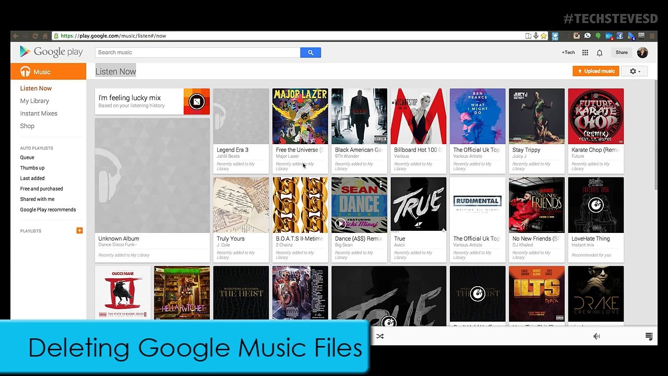Open My Library in the sidebar

pos(34,101)
